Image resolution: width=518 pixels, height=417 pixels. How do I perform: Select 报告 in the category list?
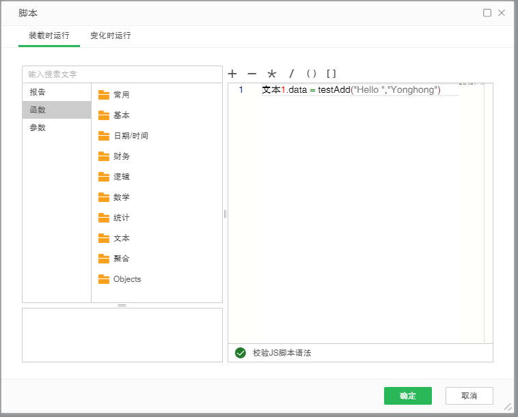38,92
